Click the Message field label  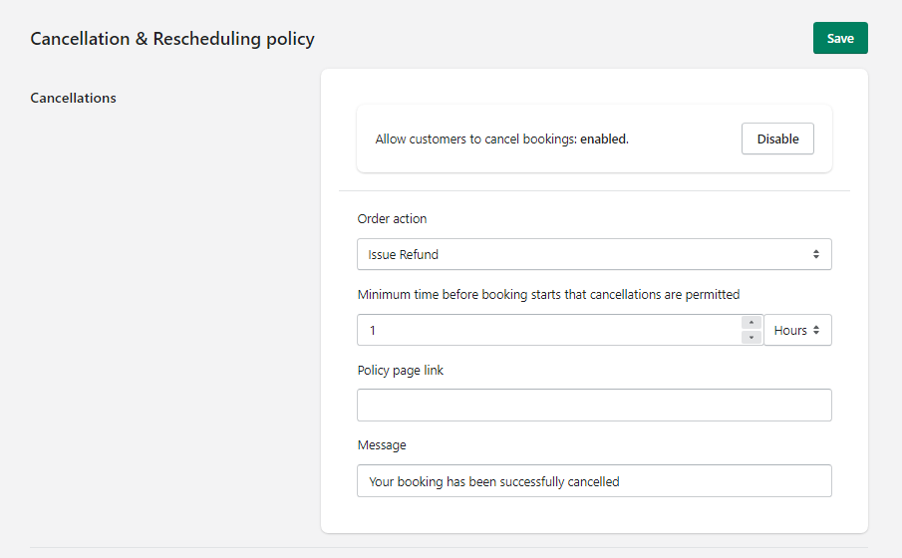click(x=382, y=445)
